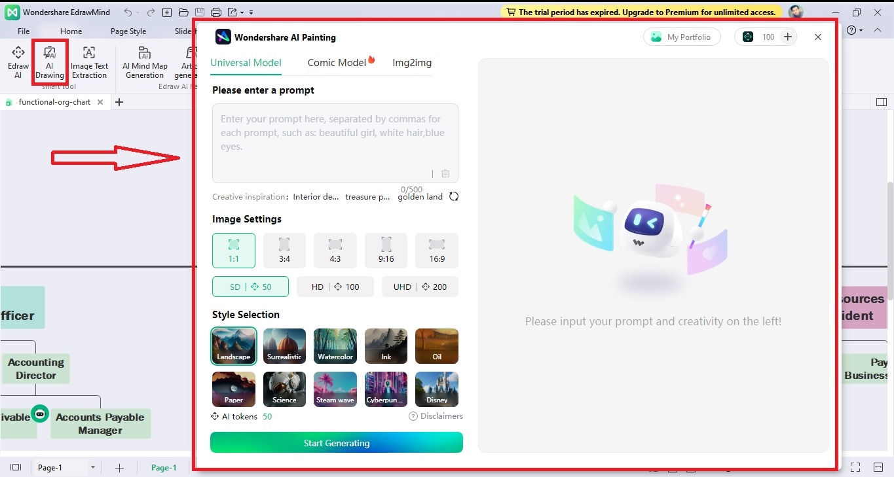
Task: Toggle the right side panel icon
Action: tap(881, 102)
